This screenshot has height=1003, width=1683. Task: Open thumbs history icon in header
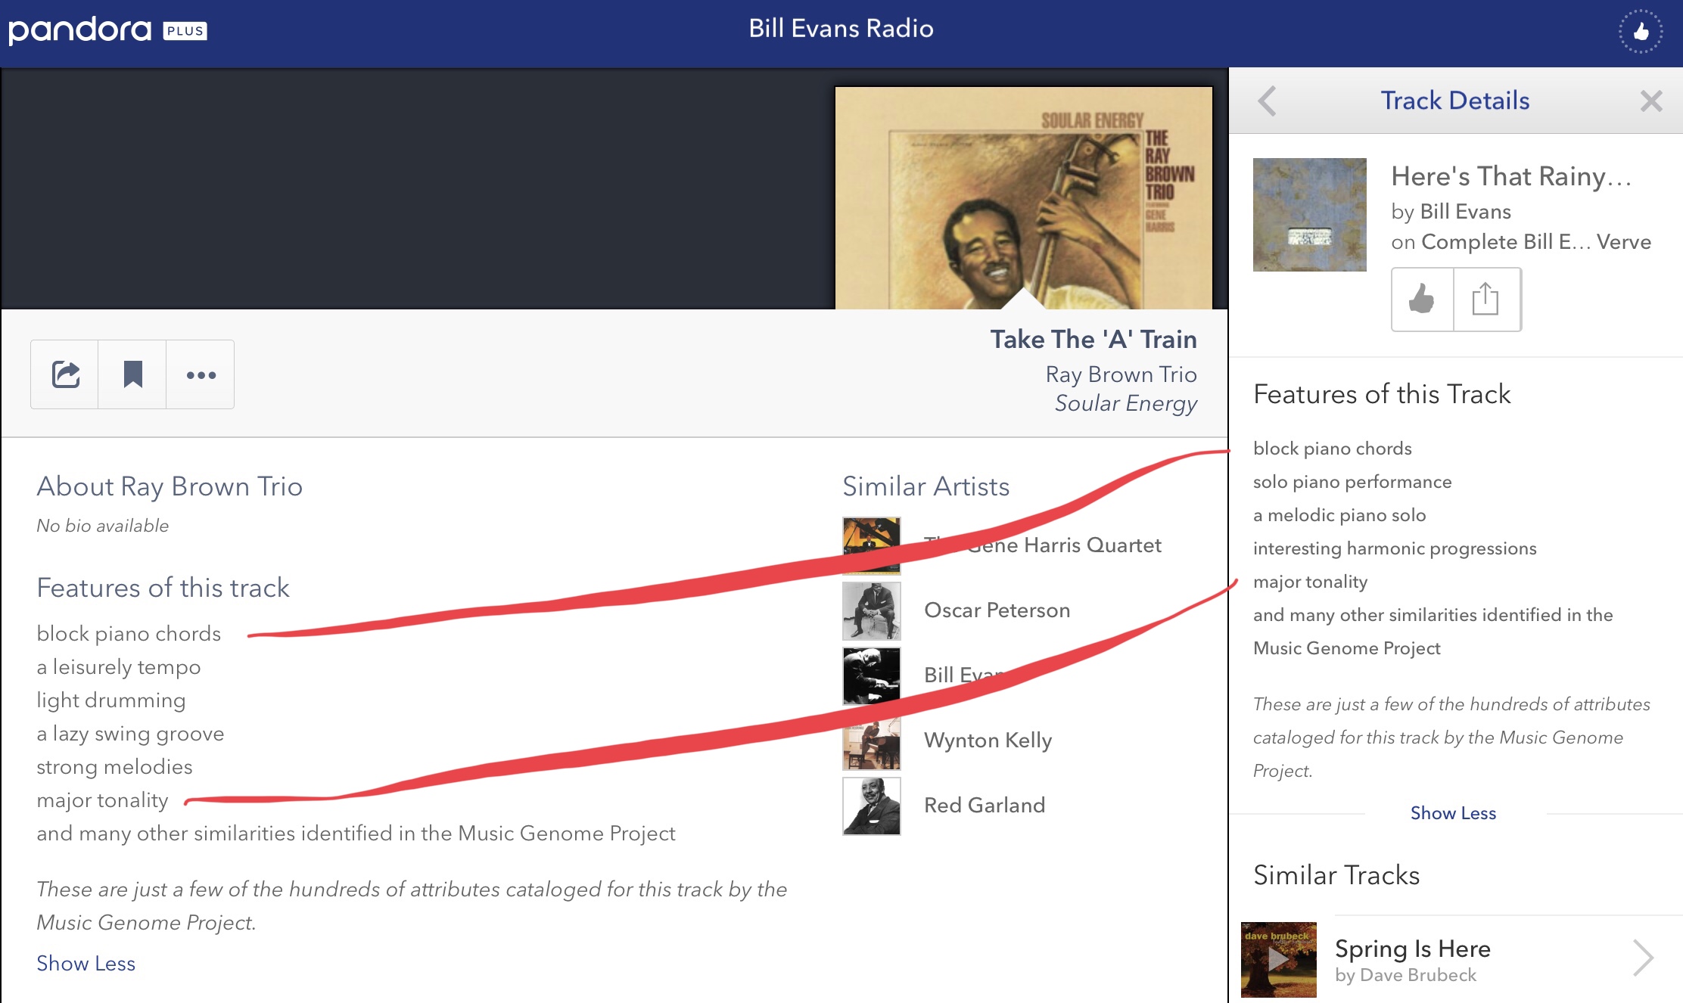click(1640, 31)
